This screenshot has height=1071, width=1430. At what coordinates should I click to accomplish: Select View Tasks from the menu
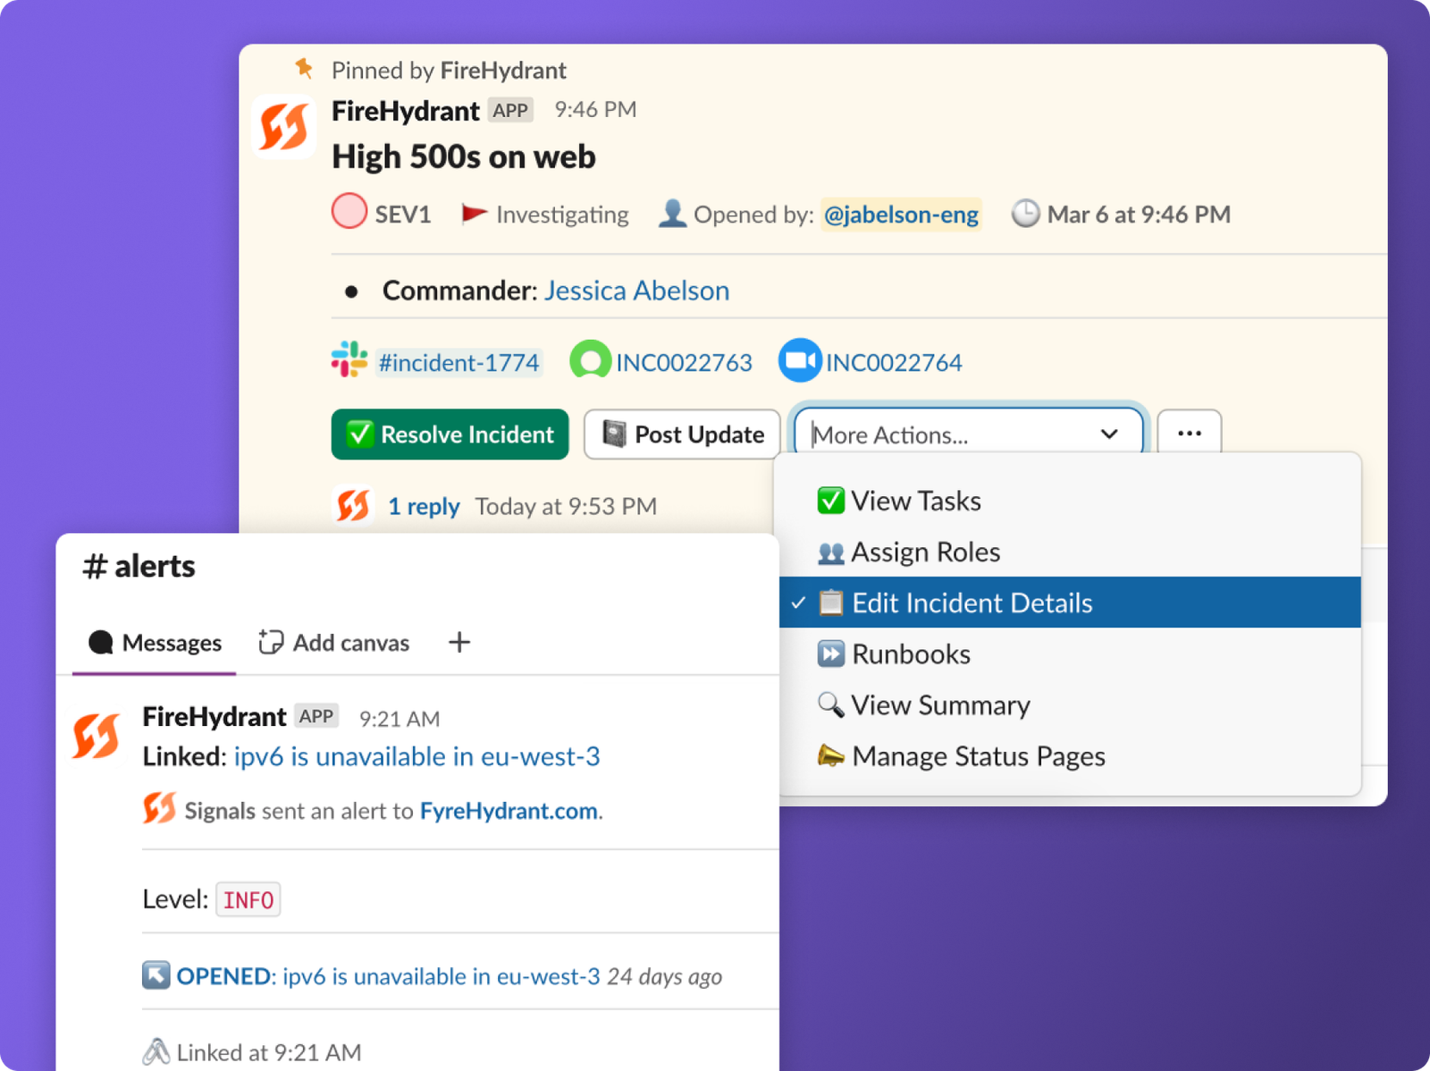coord(1070,501)
